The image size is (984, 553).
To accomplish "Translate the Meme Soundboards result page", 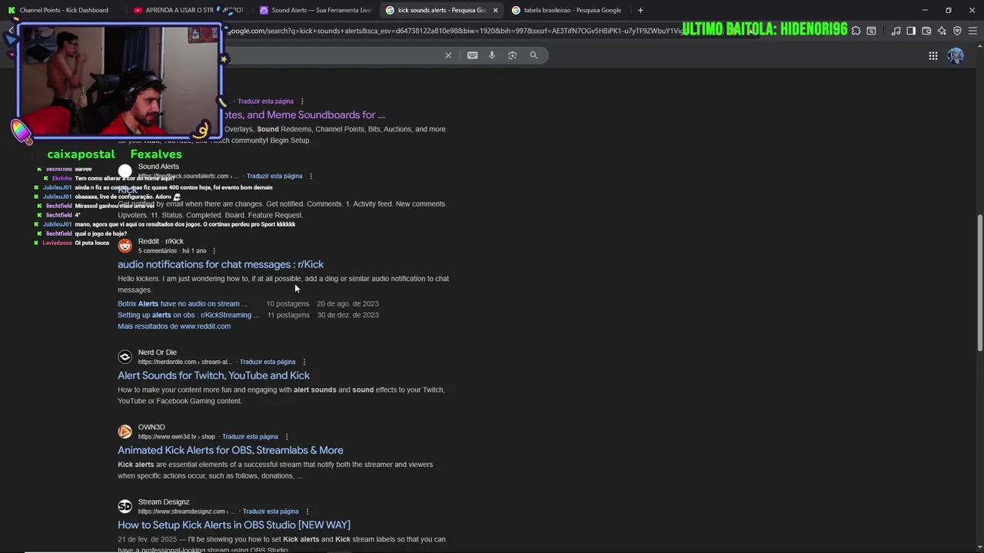I will click(265, 101).
